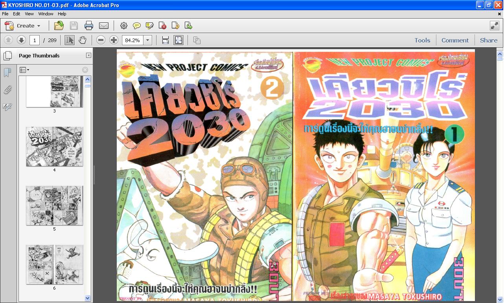Screen dimensions: 504x303
Task: Zoom in with plus button
Action: coord(114,40)
